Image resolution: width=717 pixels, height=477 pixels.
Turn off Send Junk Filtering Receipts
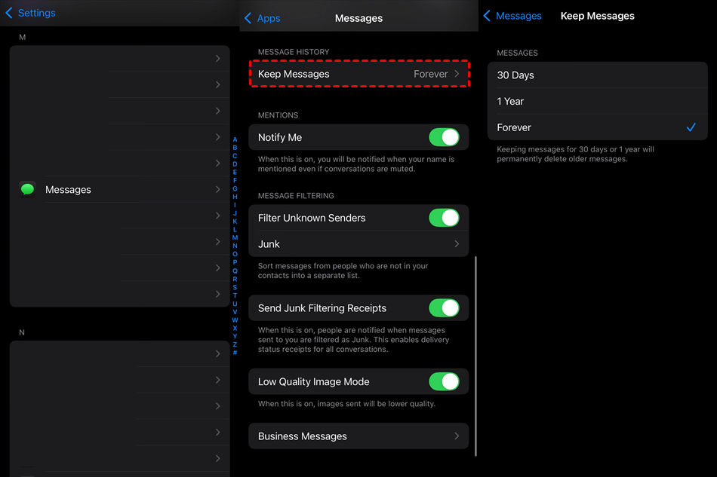[x=444, y=308]
